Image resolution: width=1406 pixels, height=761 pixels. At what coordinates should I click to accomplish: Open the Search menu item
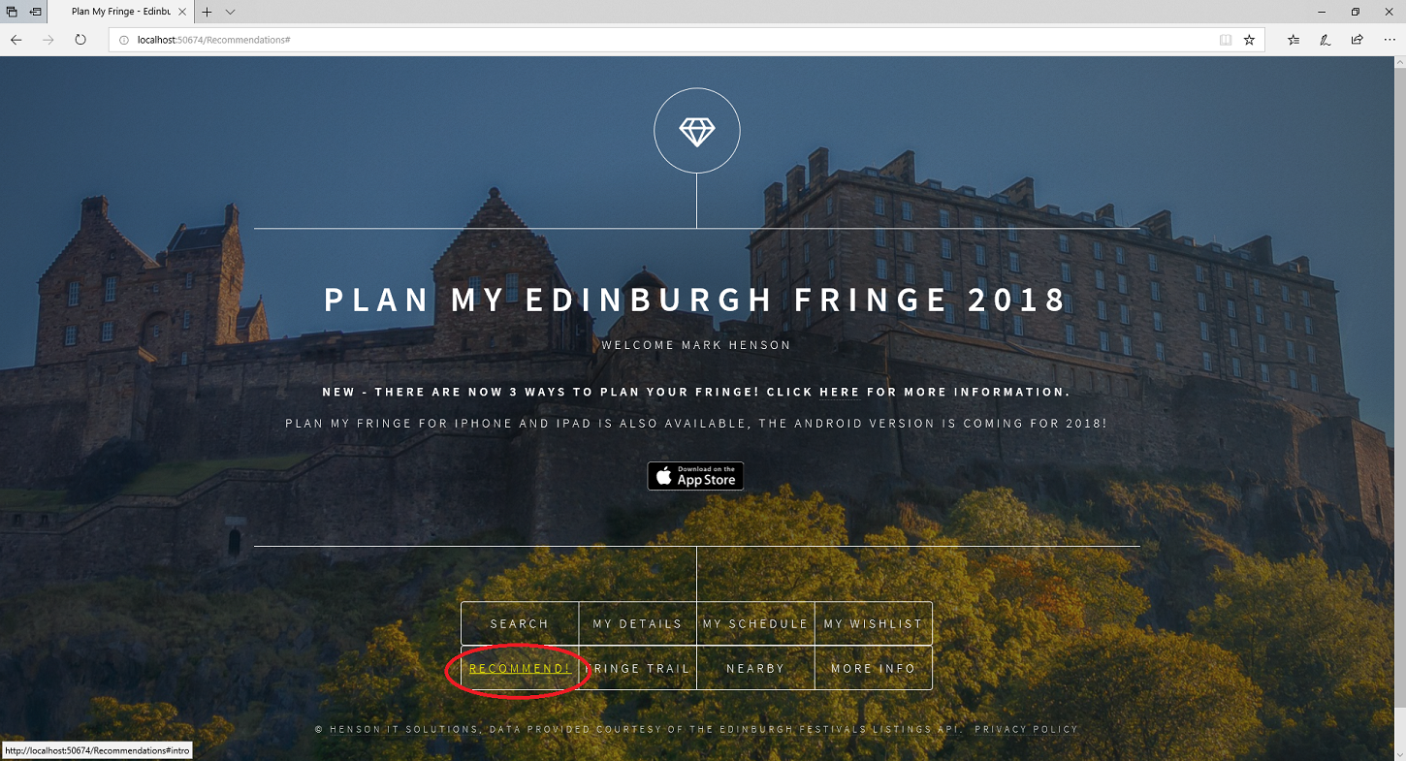pyautogui.click(x=520, y=623)
